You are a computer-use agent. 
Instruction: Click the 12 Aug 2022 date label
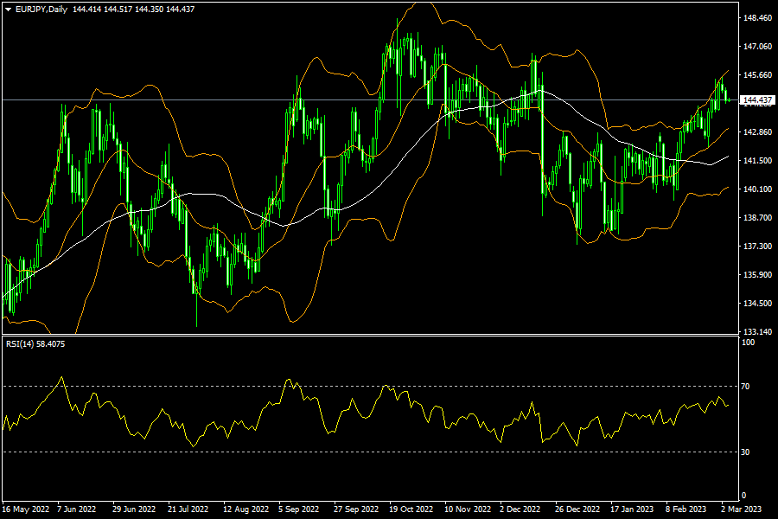point(246,509)
